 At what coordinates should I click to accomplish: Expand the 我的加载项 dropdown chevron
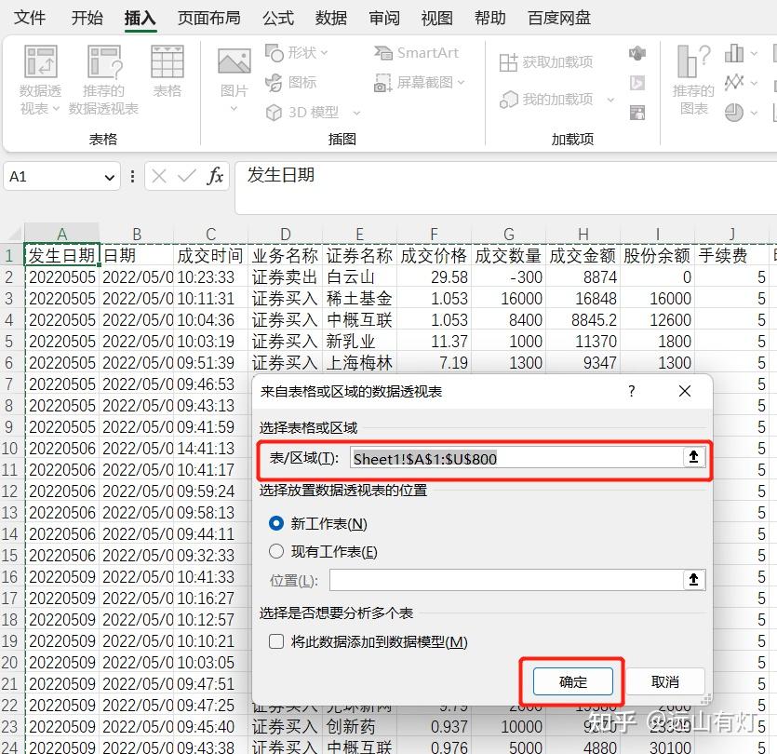click(610, 101)
